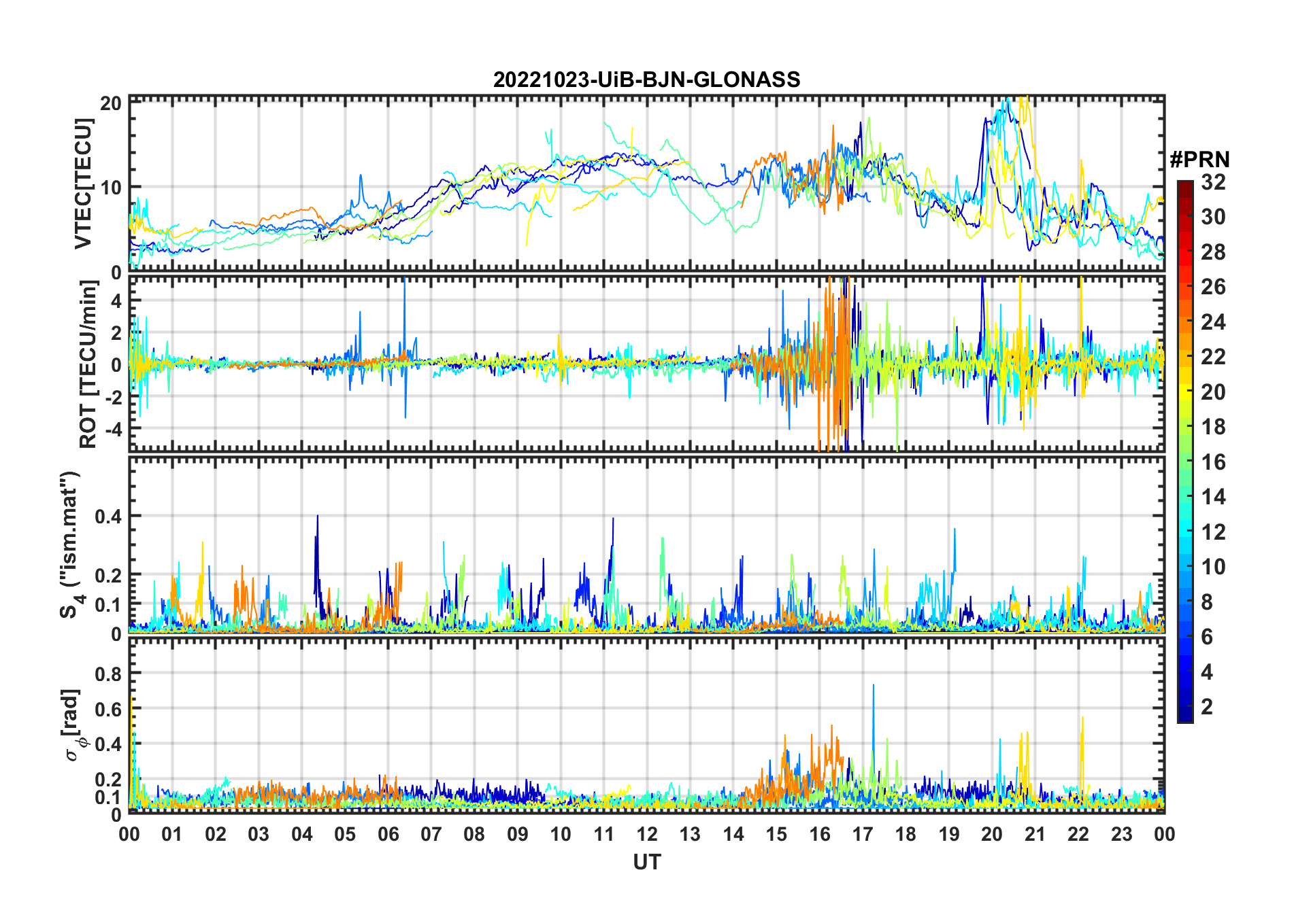Screen dimensions: 1294x904
Task: Click x-axis hour tick label 21
Action: point(1035,835)
